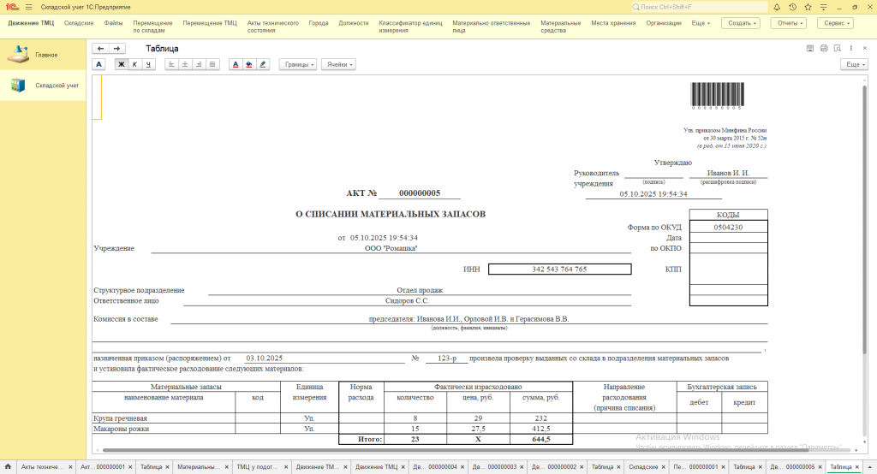Viewport: 877px width, 474px height.
Task: Open Перемещение по складам
Action: (152, 27)
